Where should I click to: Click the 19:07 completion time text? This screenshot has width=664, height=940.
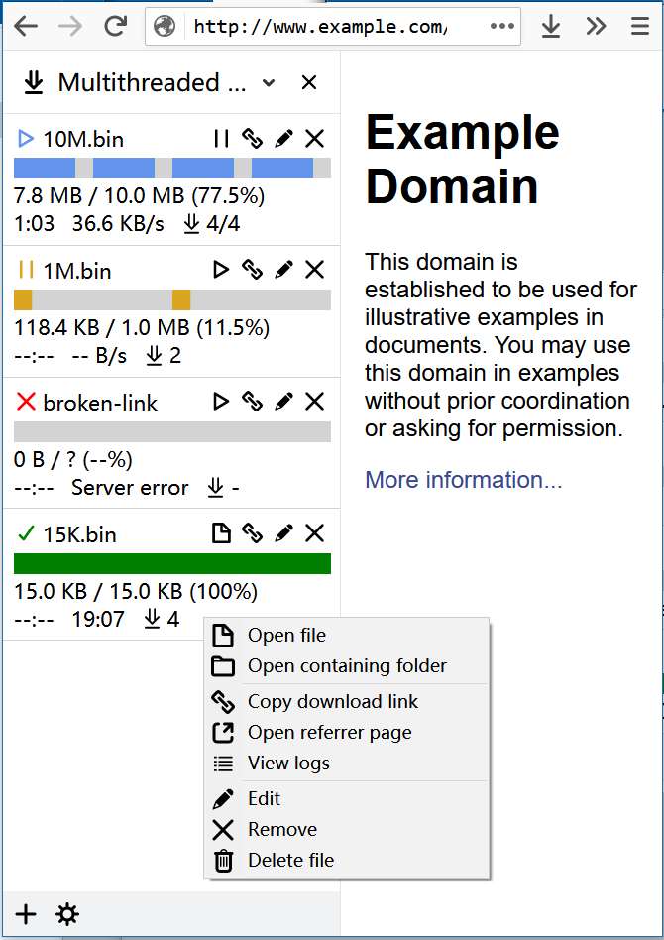point(98,619)
